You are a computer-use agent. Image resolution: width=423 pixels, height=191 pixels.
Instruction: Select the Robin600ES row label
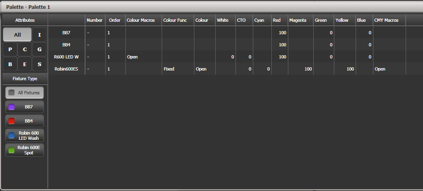click(x=67, y=69)
